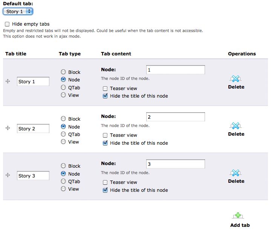Image resolution: width=271 pixels, height=231 pixels.
Task: Click the Delete label in Story 3 row
Action: point(236,181)
